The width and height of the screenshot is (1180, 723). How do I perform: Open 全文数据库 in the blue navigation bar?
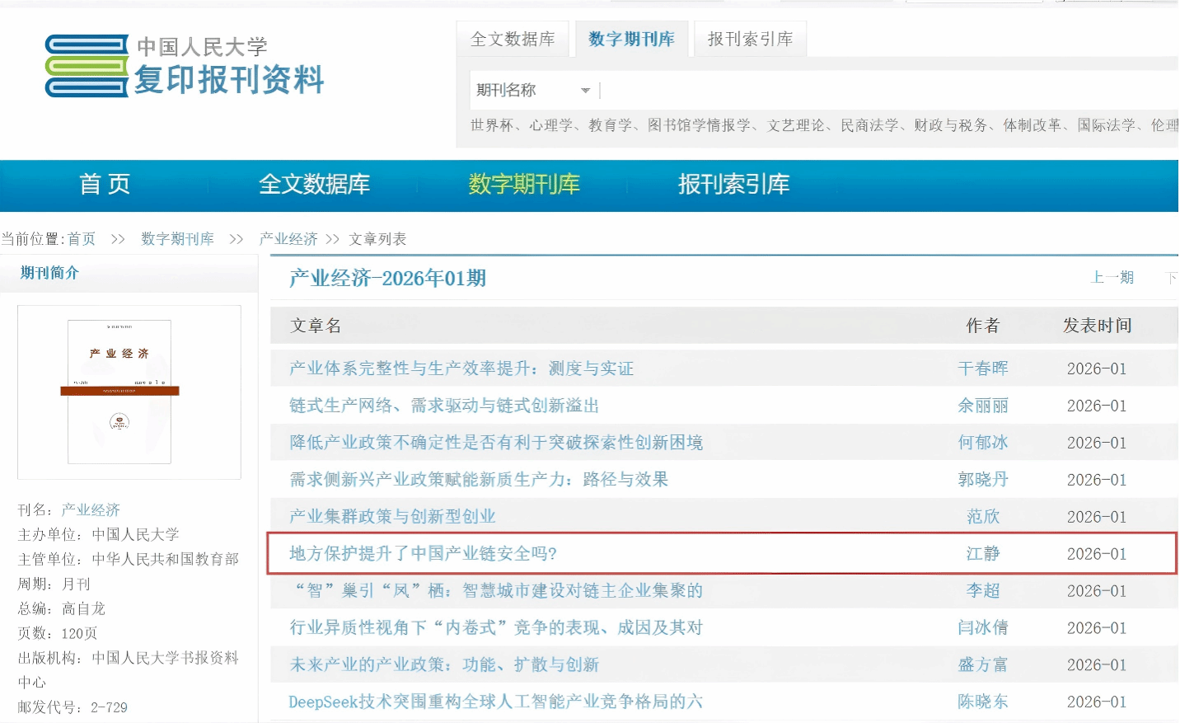pyautogui.click(x=314, y=184)
